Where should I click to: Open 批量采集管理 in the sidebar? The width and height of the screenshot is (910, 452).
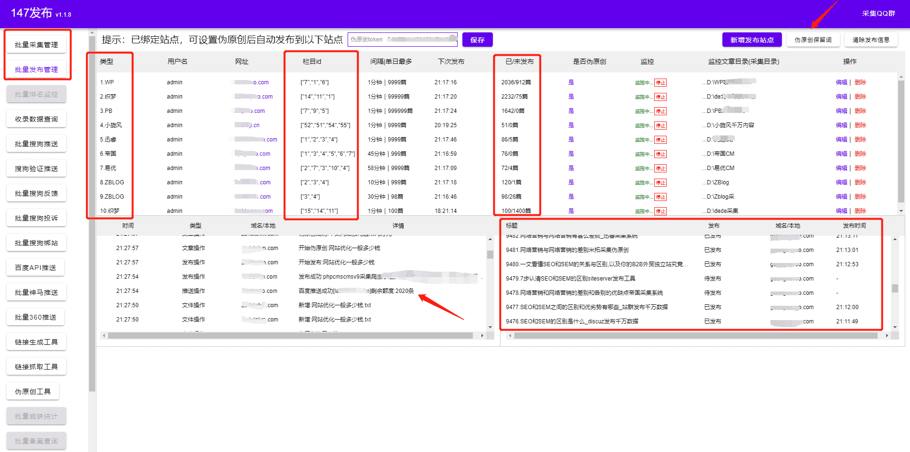click(x=36, y=43)
